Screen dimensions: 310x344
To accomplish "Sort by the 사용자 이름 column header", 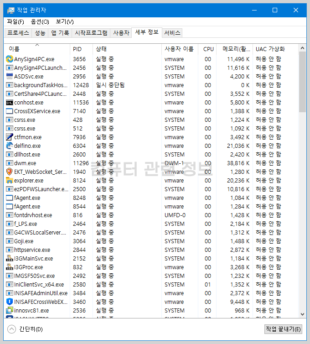I will [x=180, y=49].
